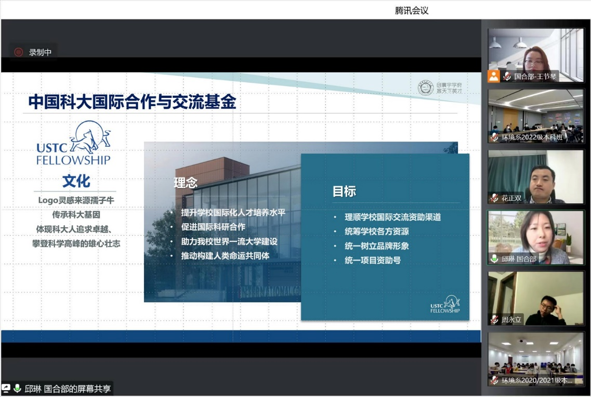This screenshot has width=591, height=397.
Task: Click the bullet 推动构建人类命运共同体
Action: pyautogui.click(x=225, y=256)
